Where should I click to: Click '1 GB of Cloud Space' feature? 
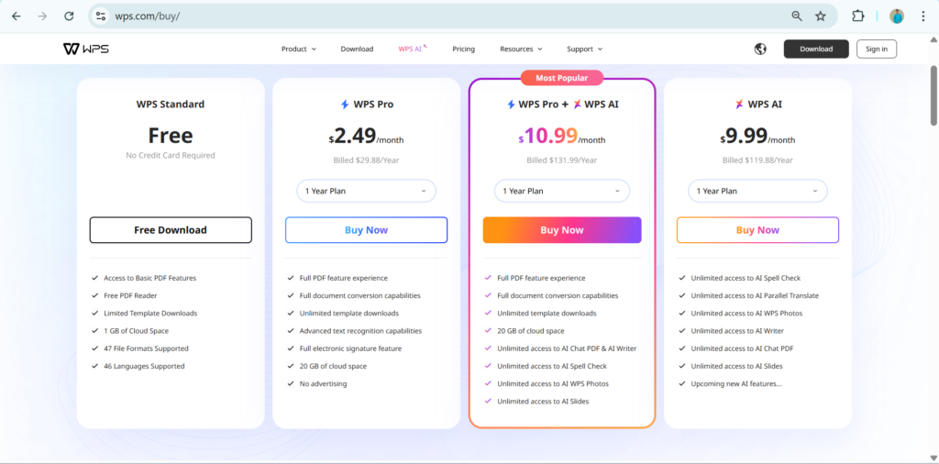click(136, 331)
